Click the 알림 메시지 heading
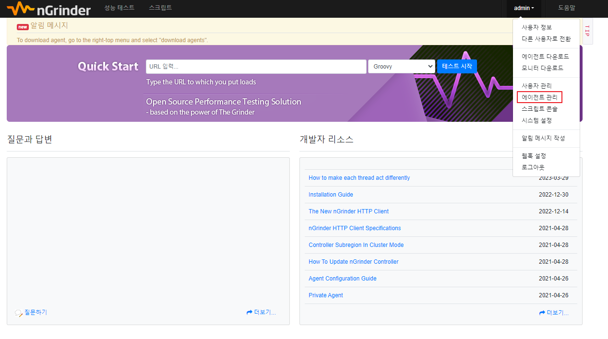 (x=49, y=26)
